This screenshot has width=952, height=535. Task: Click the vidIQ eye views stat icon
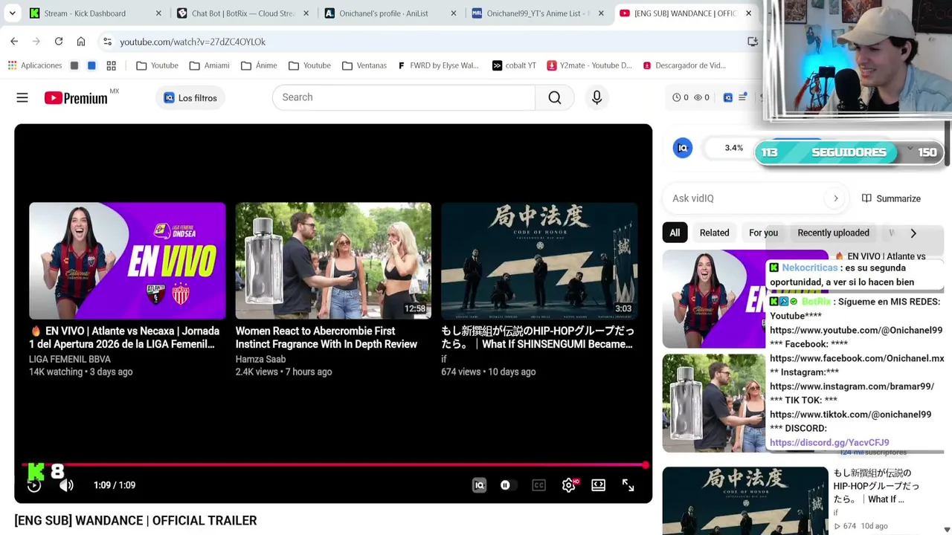697,97
